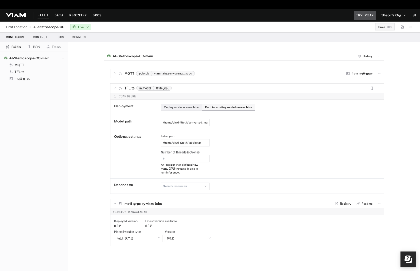
Task: Open the Pinned version type dropdown
Action: point(138,238)
